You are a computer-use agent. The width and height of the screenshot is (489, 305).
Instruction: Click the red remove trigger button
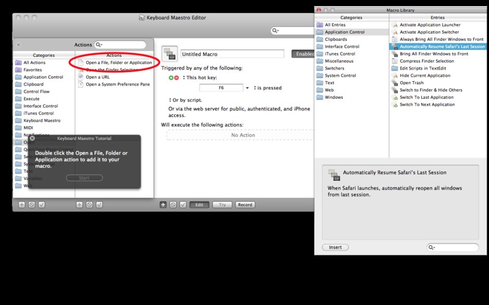click(177, 78)
